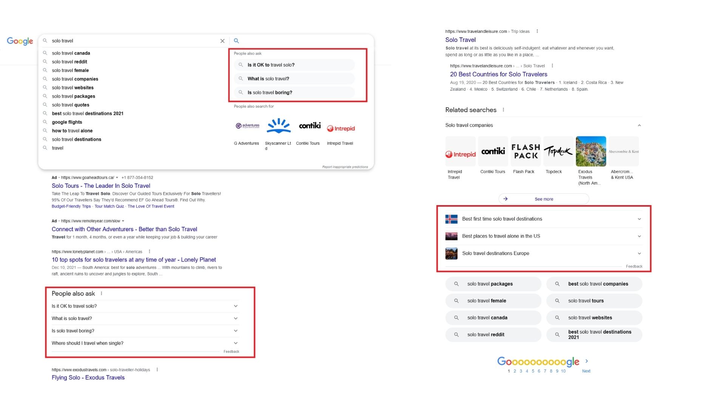Select the 'solo travel female' autocomplete suggestion
This screenshot has width=725, height=408.
[70, 71]
